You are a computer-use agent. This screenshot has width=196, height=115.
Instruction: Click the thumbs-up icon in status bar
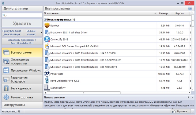[x=174, y=111]
